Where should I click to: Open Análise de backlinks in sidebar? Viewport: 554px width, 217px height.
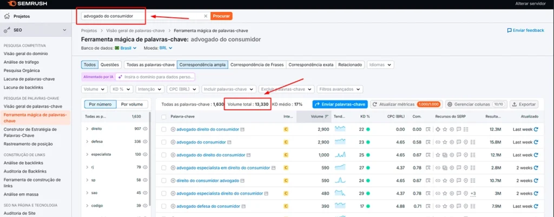(23, 163)
